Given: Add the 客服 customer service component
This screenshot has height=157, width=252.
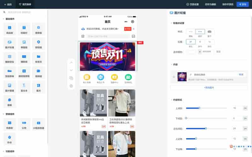Looking at the screenshot, I should point(9,102).
